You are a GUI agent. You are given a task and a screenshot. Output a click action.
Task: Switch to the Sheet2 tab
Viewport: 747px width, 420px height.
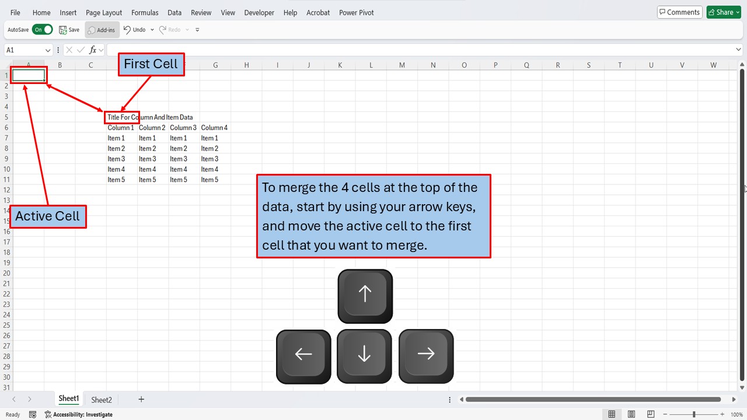(x=102, y=400)
